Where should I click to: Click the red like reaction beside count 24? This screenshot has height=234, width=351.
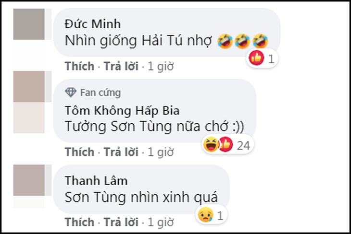226,144
